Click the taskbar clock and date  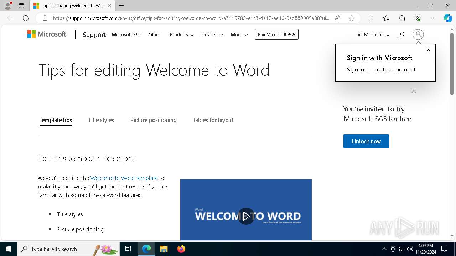425,249
